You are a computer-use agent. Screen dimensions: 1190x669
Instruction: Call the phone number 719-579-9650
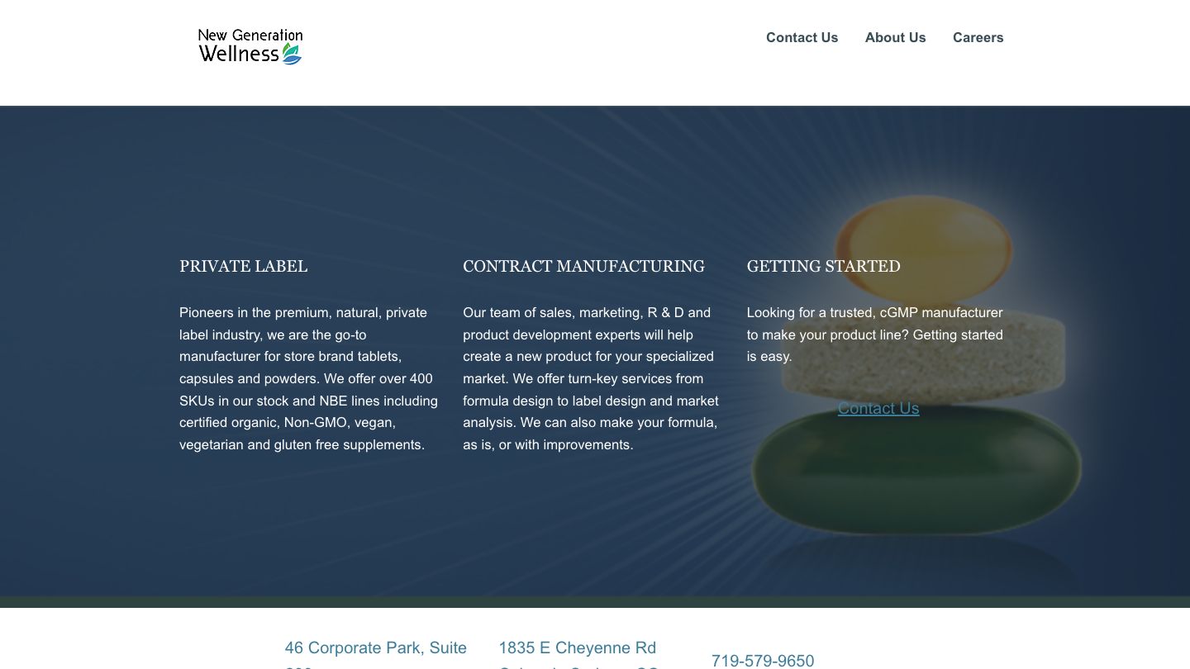pos(762,660)
